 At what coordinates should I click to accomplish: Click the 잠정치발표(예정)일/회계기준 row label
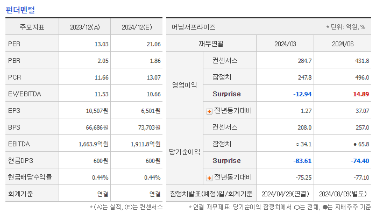pyautogui.click(x=211, y=194)
